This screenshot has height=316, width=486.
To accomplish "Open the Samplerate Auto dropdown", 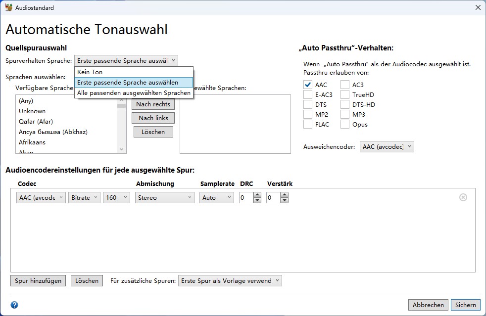I will tap(217, 197).
